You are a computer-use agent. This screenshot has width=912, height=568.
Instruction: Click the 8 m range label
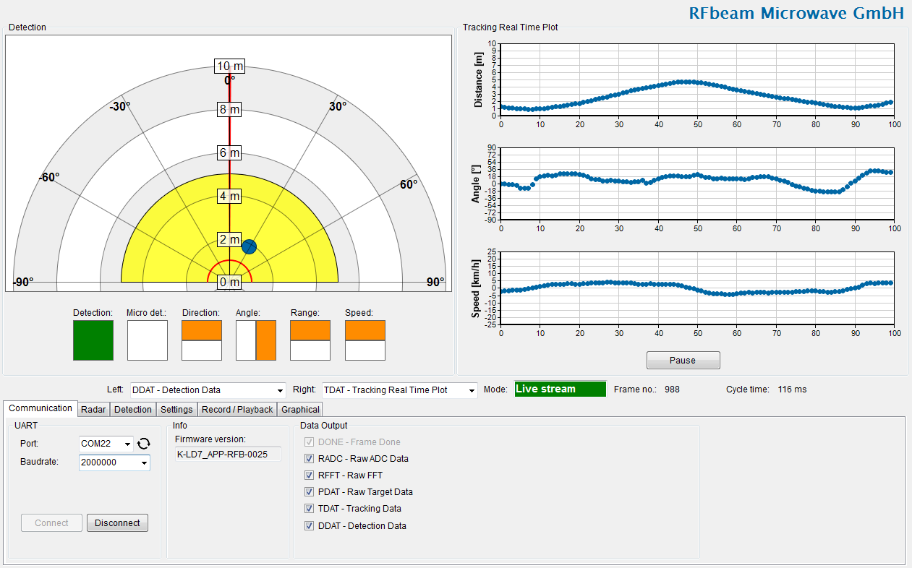click(x=230, y=110)
